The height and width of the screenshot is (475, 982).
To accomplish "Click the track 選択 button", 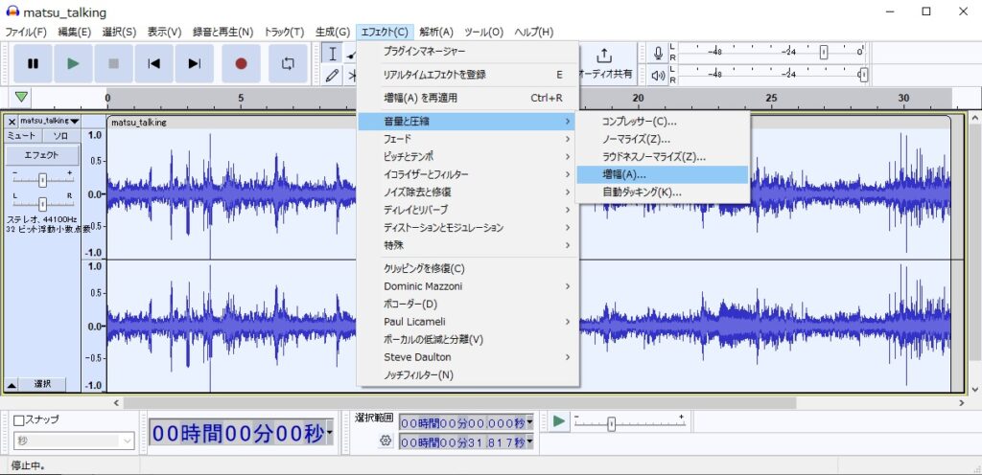I will [x=42, y=384].
